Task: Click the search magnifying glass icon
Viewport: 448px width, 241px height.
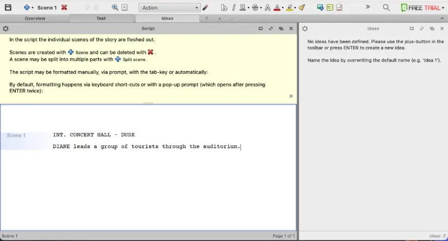Action: tap(386, 8)
